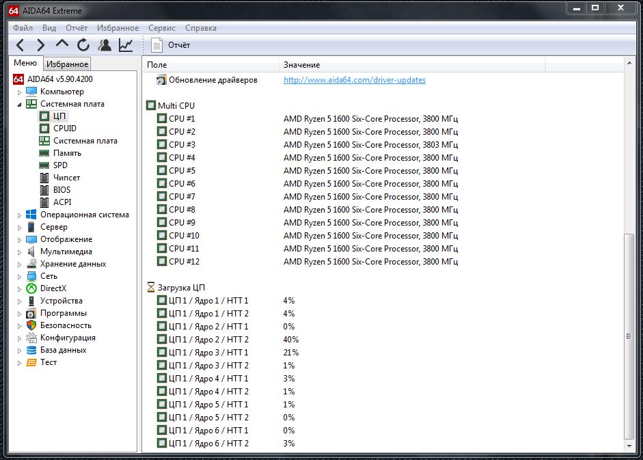Open the Избранное menu in the menu bar

coord(118,28)
